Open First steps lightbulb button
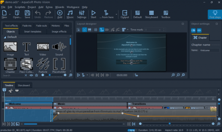 click(x=215, y=14)
